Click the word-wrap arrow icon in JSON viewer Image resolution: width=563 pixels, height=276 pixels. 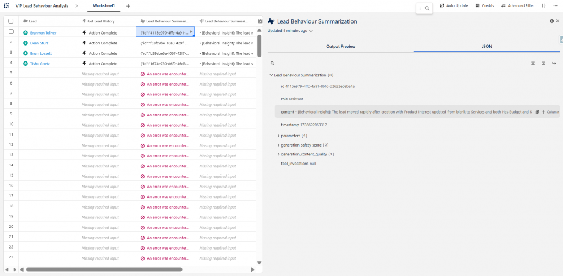tap(554, 63)
